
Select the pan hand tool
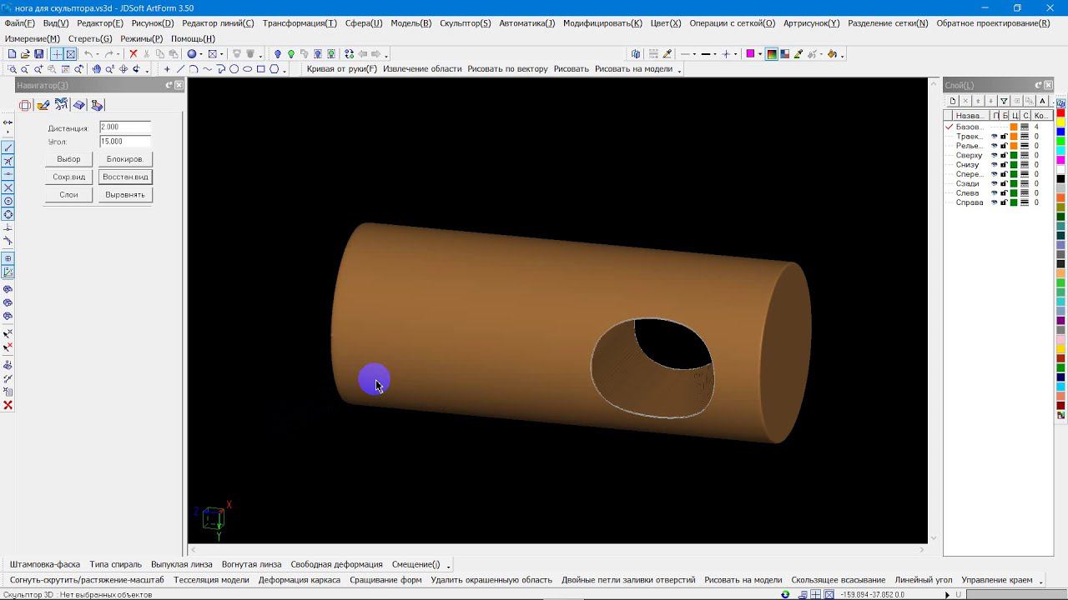click(x=97, y=69)
